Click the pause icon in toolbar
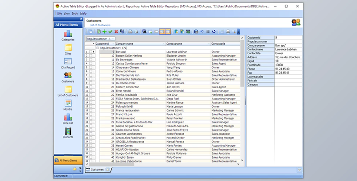Viewport: 357px width, 181px height. [x=208, y=32]
